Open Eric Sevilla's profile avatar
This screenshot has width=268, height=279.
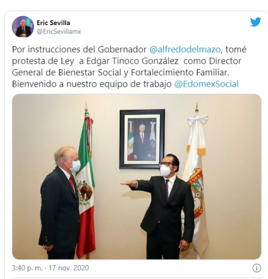(x=23, y=27)
